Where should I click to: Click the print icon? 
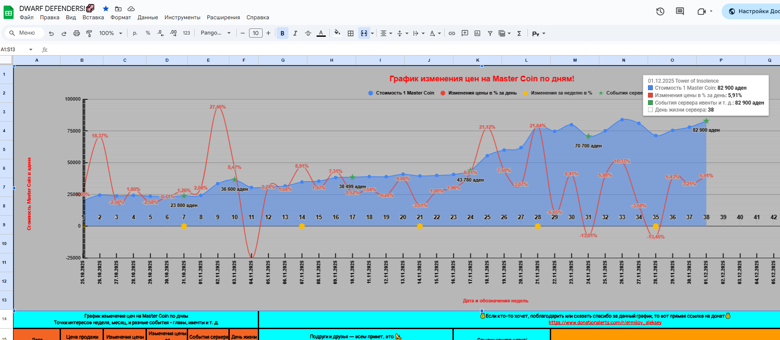click(77, 33)
